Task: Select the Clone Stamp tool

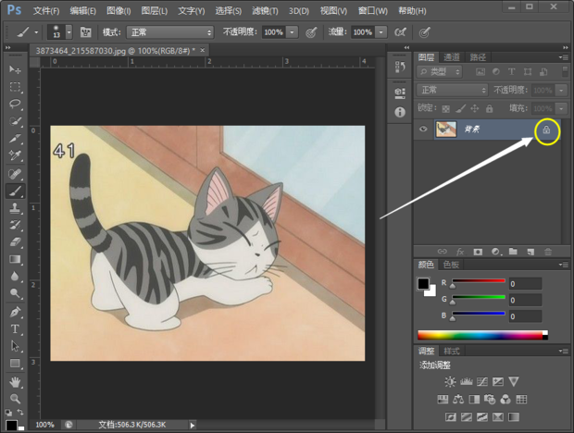Action: 15,208
